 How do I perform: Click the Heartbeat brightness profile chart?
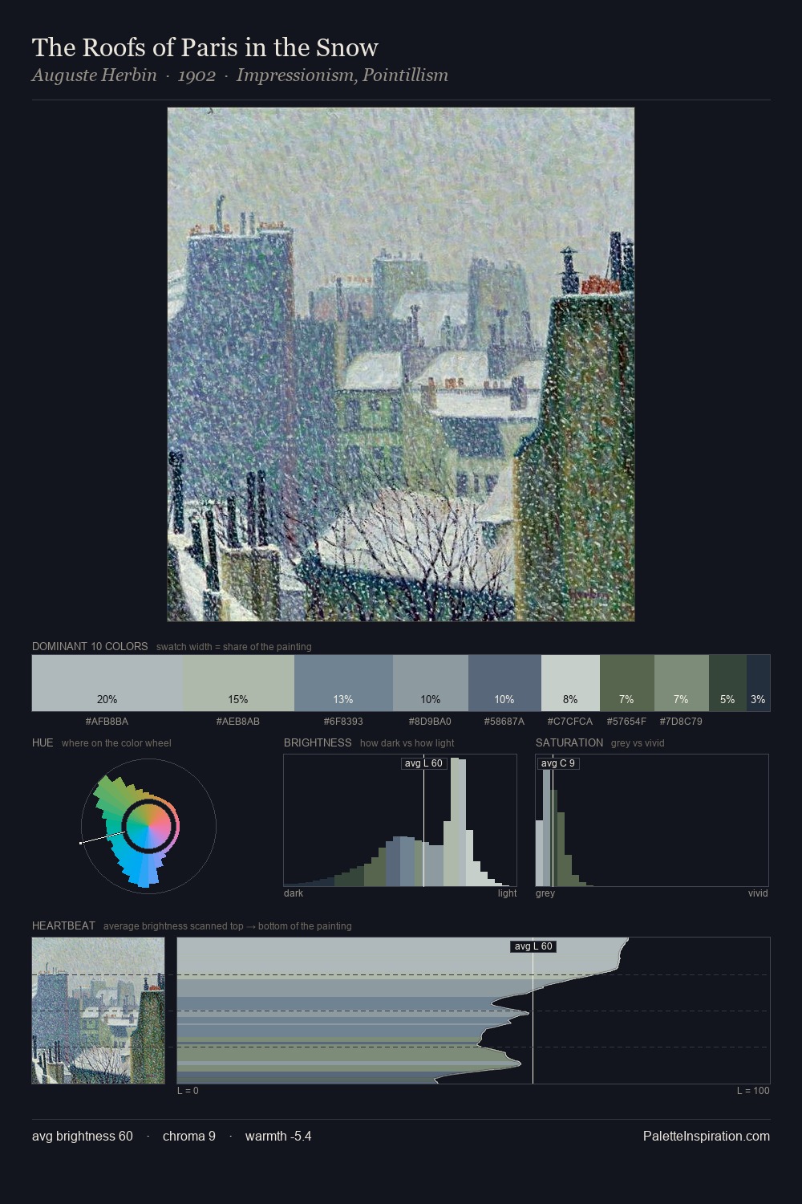(473, 1011)
